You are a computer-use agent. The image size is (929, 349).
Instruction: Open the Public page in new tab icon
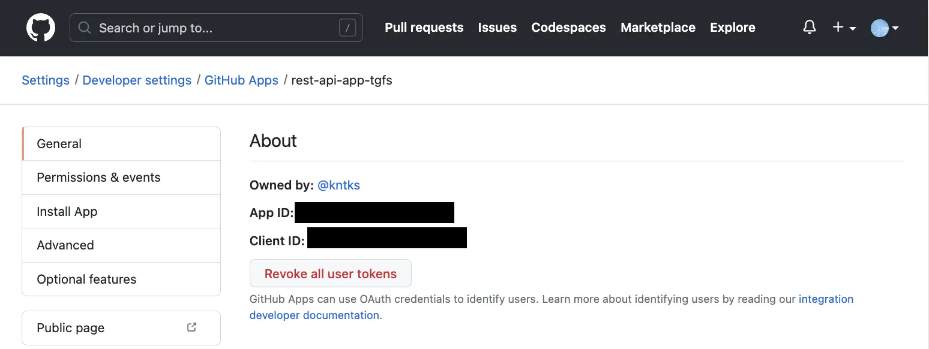tap(191, 327)
